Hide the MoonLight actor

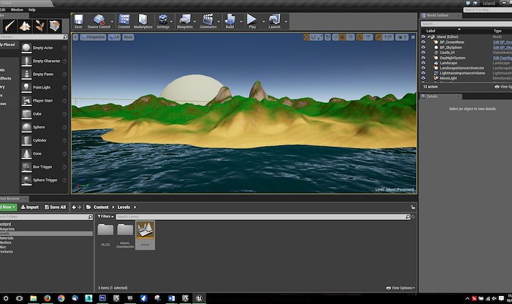423,78
